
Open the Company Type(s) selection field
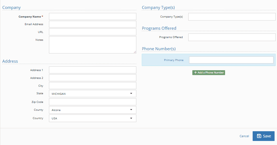coord(232,17)
